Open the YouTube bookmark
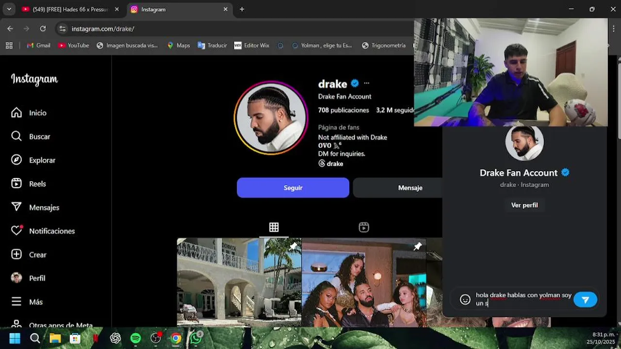 click(74, 45)
